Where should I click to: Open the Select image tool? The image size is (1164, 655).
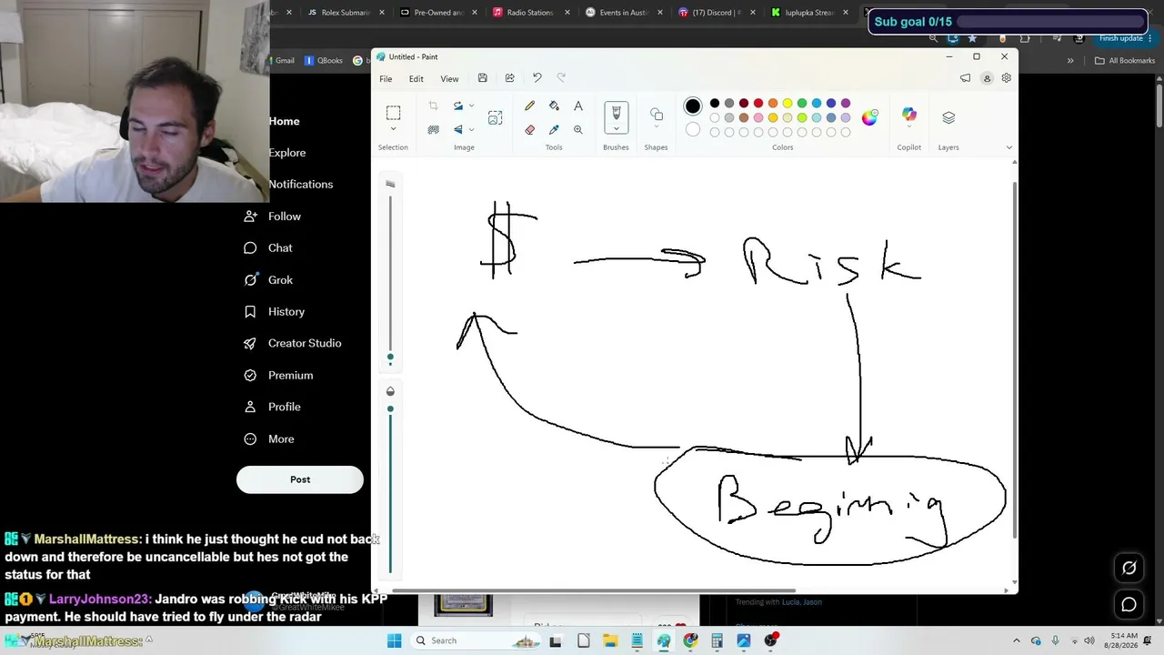pyautogui.click(x=495, y=117)
